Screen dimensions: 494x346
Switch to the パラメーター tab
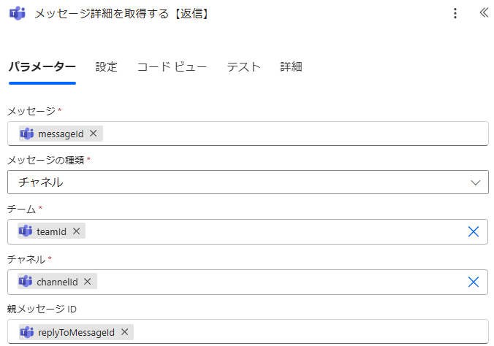pyautogui.click(x=42, y=67)
